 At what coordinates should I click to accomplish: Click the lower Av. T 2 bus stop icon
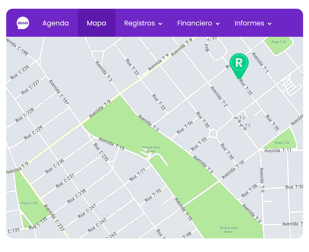pyautogui.click(x=245, y=129)
